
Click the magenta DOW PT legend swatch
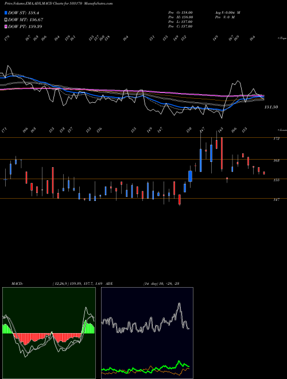[x=6, y=26]
